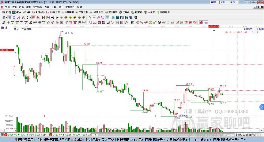Jump to first bar icon
Viewport: 264px width, 142px height.
43,18
